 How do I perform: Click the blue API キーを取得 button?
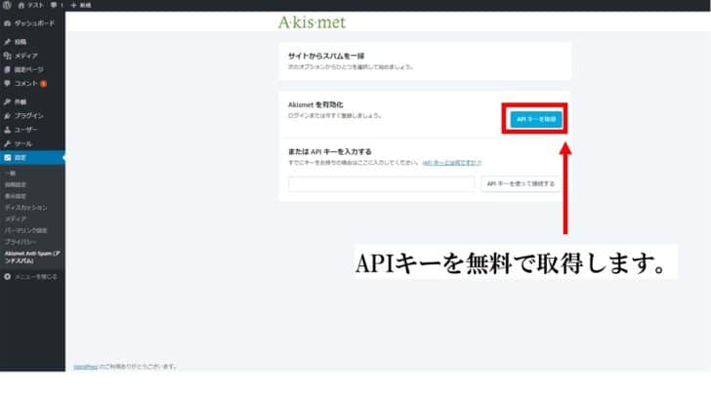pos(536,119)
